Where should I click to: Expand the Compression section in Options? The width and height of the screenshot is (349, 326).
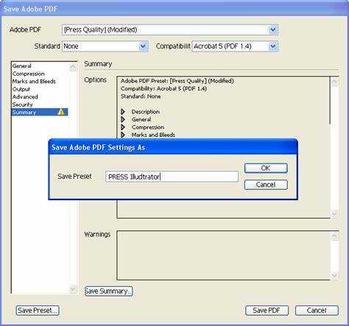pos(123,127)
